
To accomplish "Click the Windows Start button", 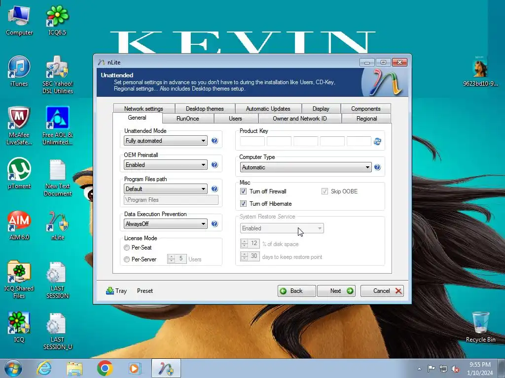I will (13, 368).
